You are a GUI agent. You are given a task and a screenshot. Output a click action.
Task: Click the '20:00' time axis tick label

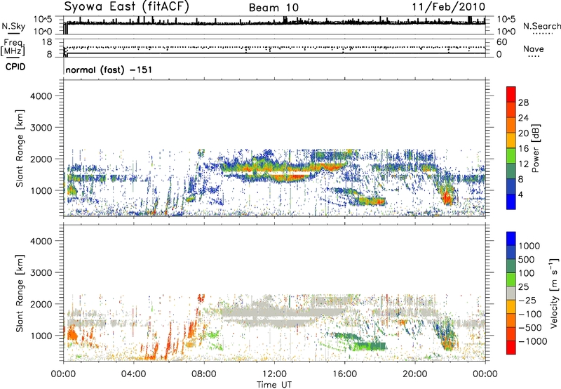(415, 374)
